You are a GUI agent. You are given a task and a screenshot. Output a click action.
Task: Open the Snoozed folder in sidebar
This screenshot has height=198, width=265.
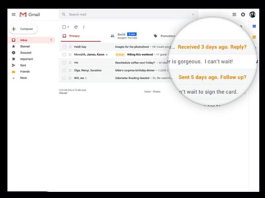coord(25,52)
